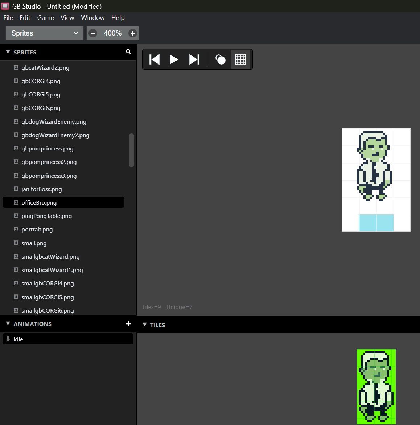Viewport: 420px width, 425px height.
Task: Select smallgbCORGi5.png sprite
Action: (x=63, y=297)
